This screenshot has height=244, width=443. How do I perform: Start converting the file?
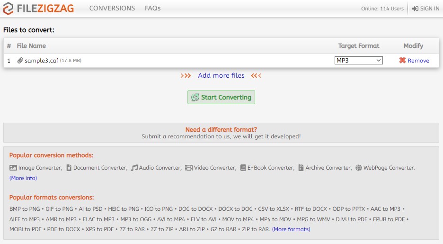[x=221, y=97]
